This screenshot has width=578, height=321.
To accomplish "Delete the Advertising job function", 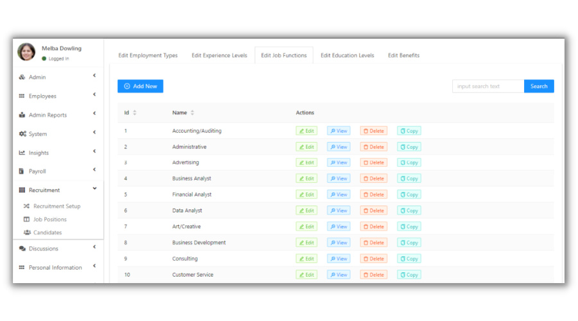I will pyautogui.click(x=373, y=163).
